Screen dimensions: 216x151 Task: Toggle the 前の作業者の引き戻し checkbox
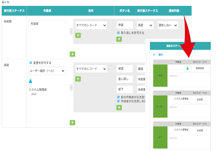pos(118,97)
